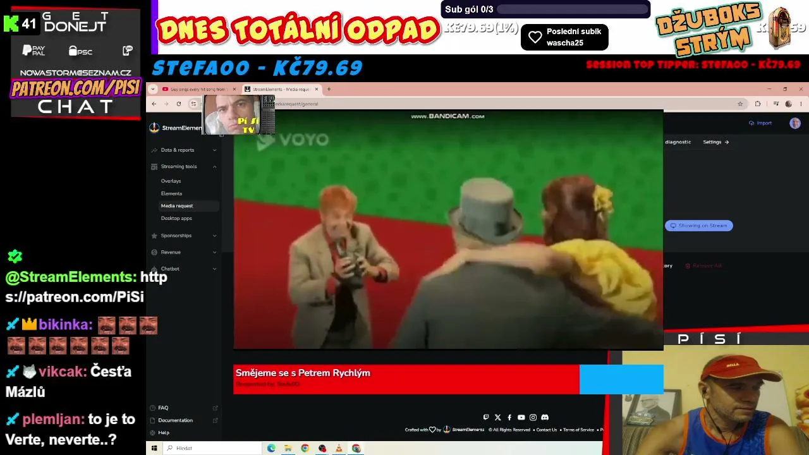Open the YouTube footer icon

pos(521,417)
